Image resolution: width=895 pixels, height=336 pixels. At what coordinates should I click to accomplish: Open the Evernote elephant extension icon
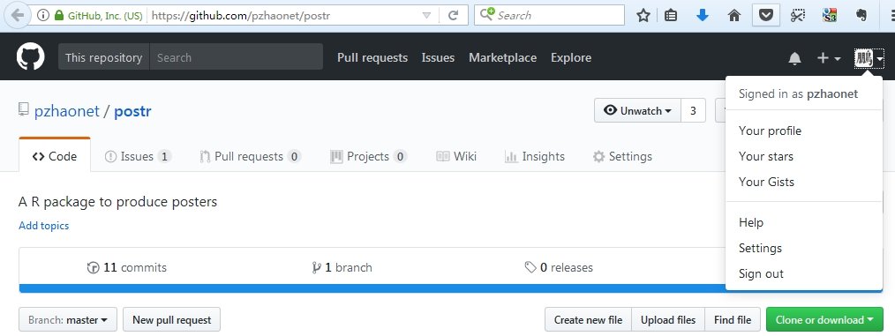coord(861,15)
